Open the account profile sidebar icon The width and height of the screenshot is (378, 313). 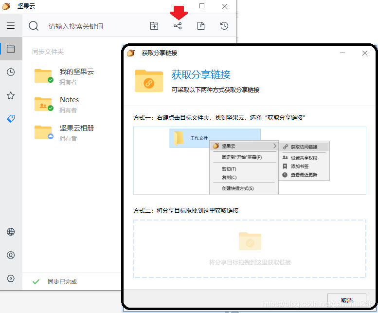11,255
